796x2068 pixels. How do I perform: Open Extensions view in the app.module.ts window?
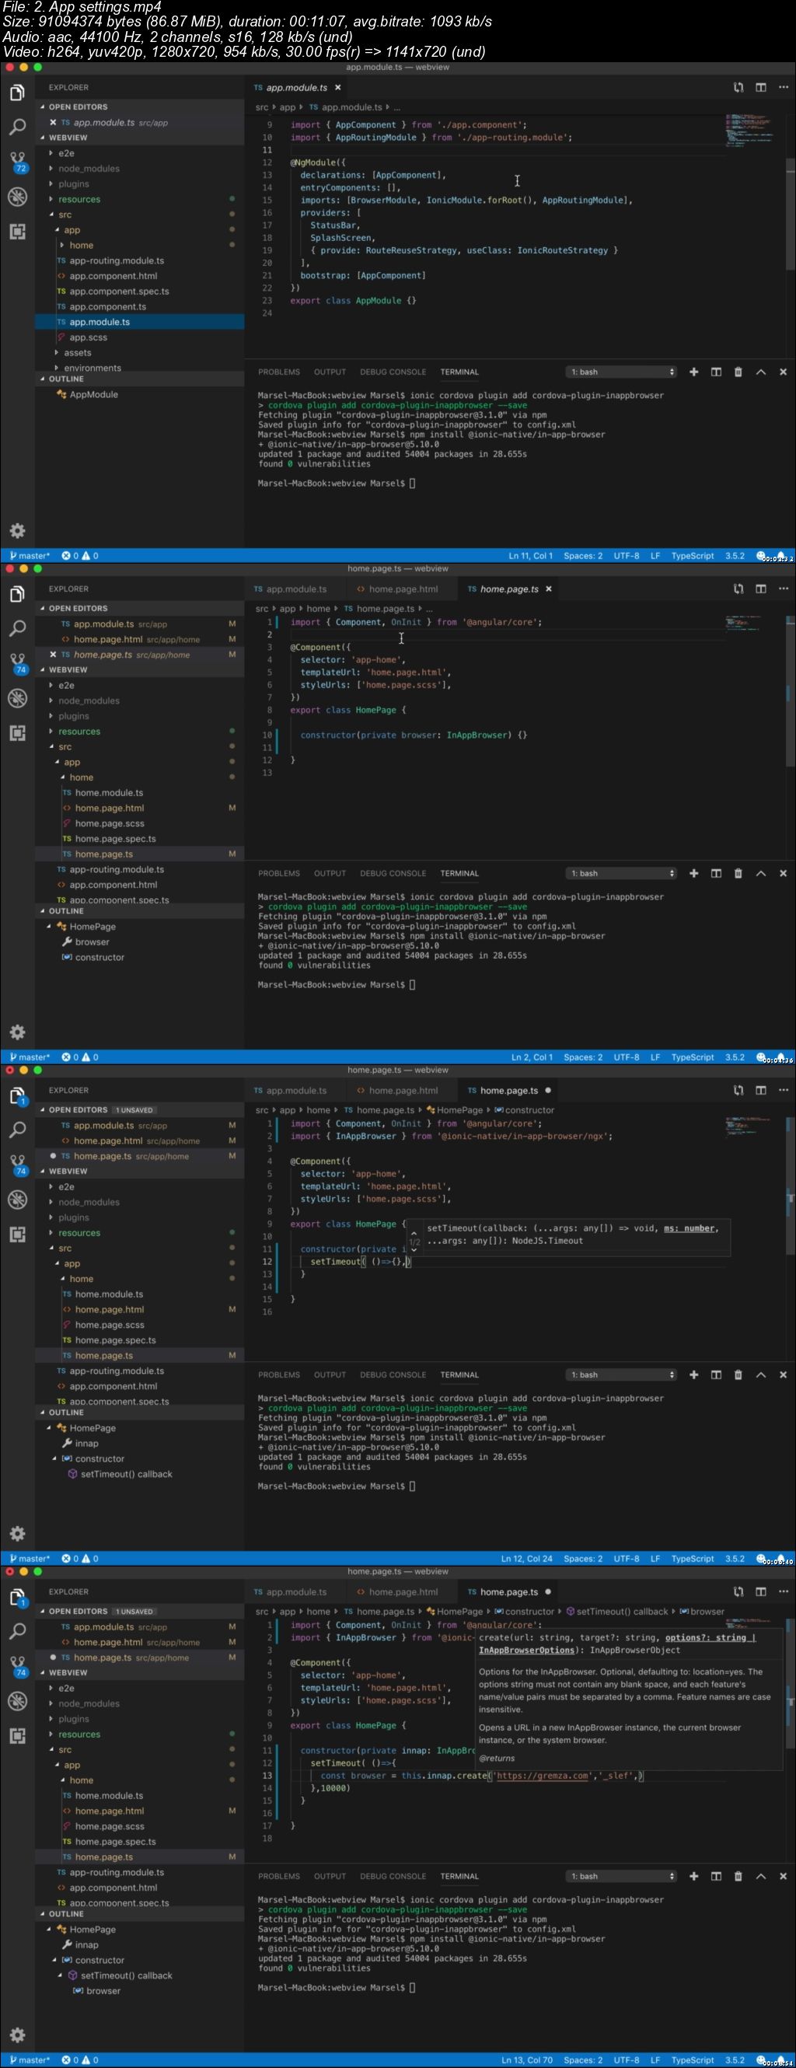point(17,231)
